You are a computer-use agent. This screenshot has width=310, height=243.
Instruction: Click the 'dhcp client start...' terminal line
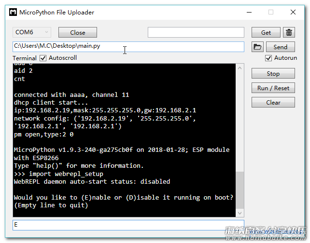[51, 103]
